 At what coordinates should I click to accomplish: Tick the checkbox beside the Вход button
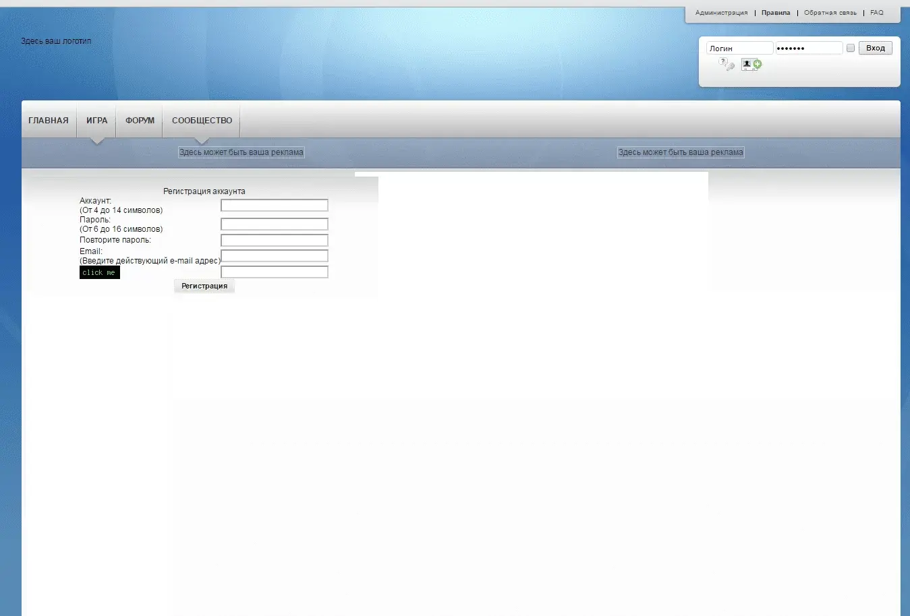point(851,48)
